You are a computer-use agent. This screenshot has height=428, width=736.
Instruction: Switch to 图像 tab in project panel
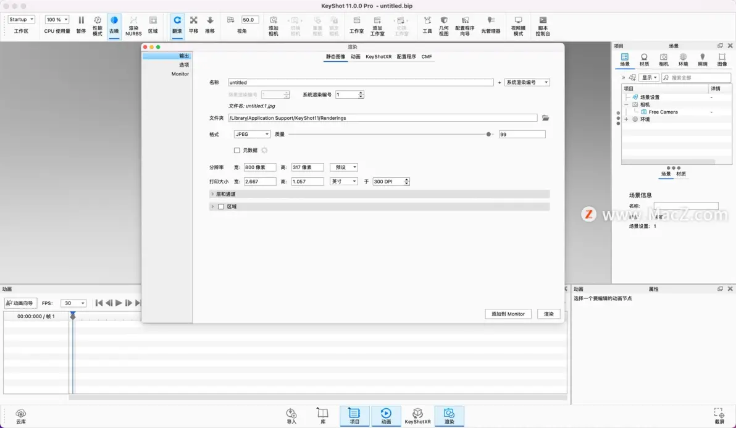722,60
